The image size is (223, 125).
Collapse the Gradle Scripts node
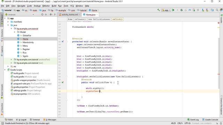point(5,70)
